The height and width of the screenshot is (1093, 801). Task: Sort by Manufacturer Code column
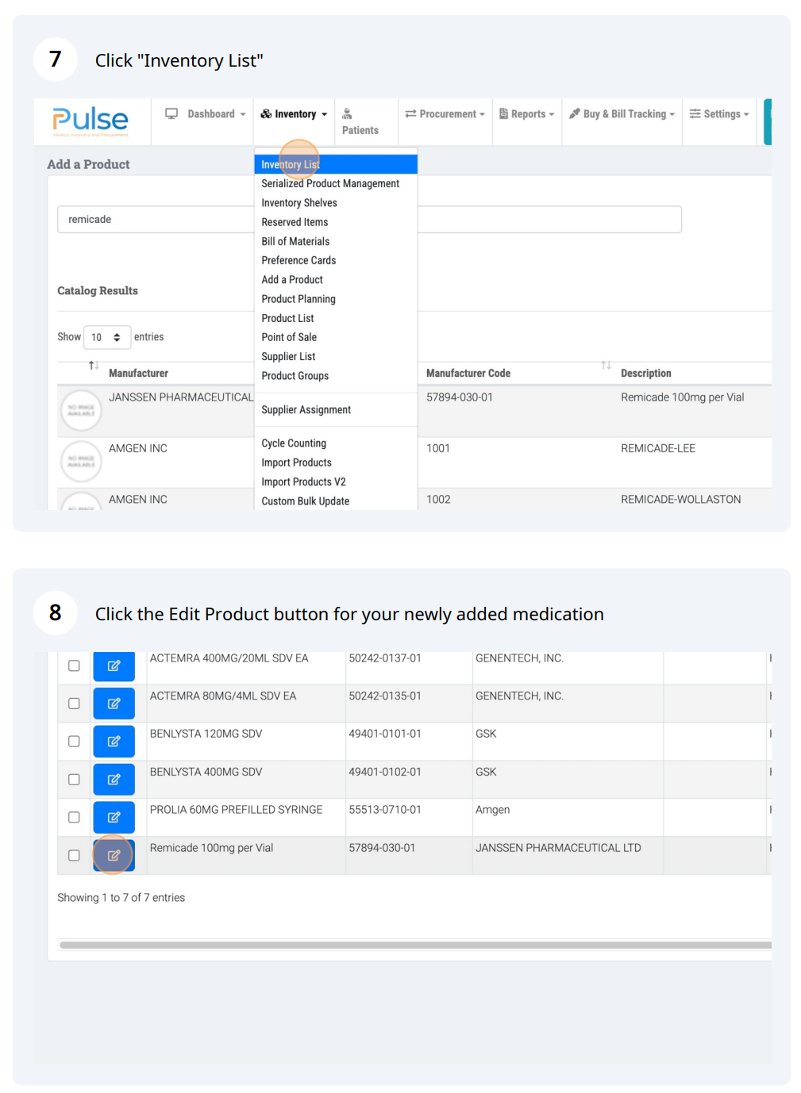pyautogui.click(x=468, y=373)
